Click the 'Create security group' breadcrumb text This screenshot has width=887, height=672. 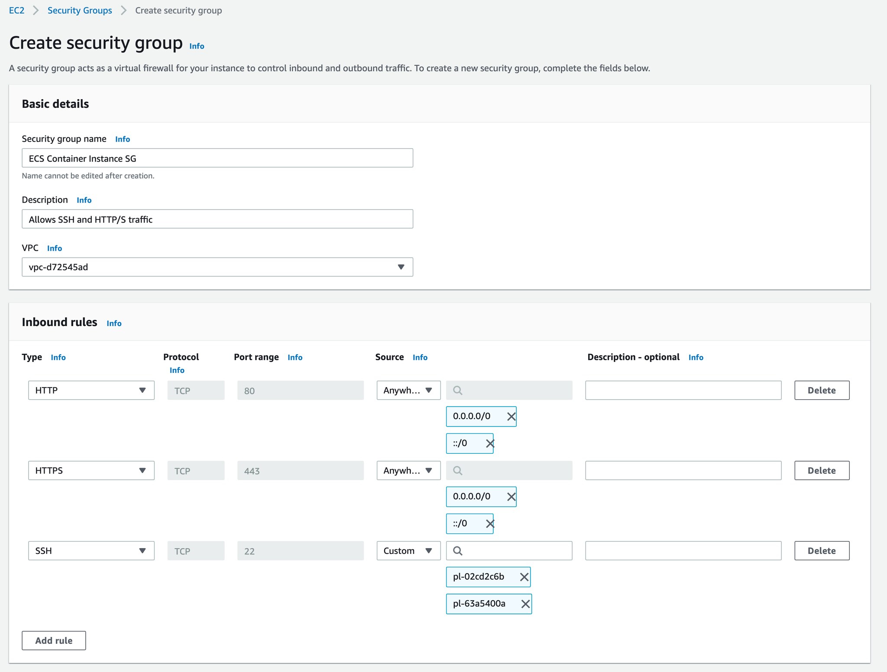coord(178,10)
